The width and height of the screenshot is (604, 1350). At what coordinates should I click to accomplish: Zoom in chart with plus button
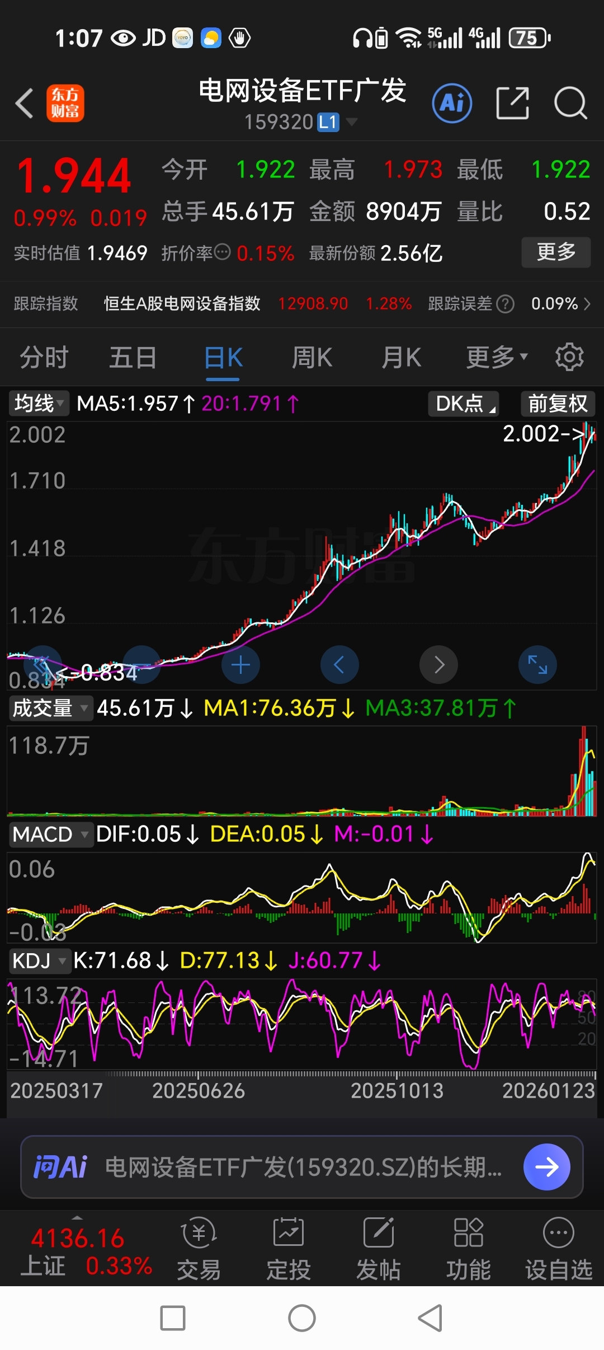240,665
